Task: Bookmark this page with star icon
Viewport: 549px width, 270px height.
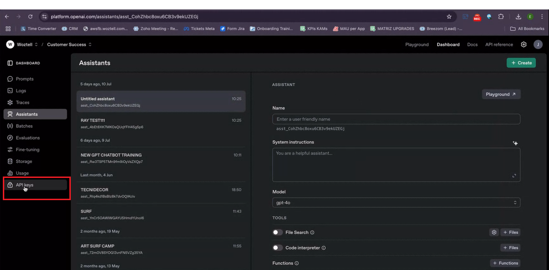Action: tap(449, 17)
